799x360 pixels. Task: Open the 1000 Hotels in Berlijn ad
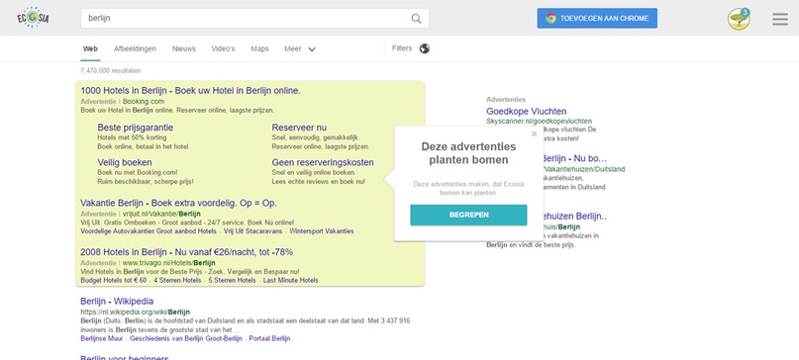click(190, 91)
